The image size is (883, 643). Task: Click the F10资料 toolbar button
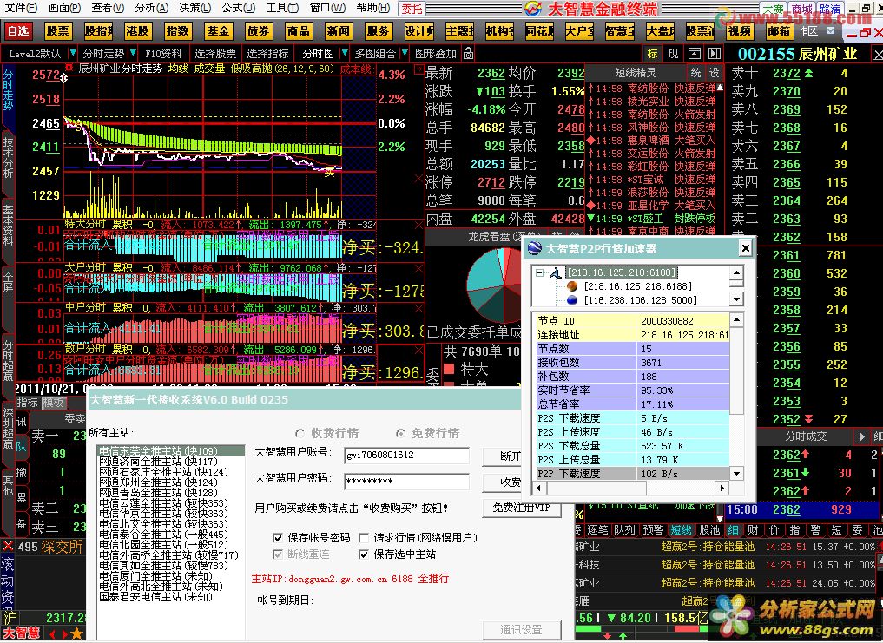click(163, 54)
